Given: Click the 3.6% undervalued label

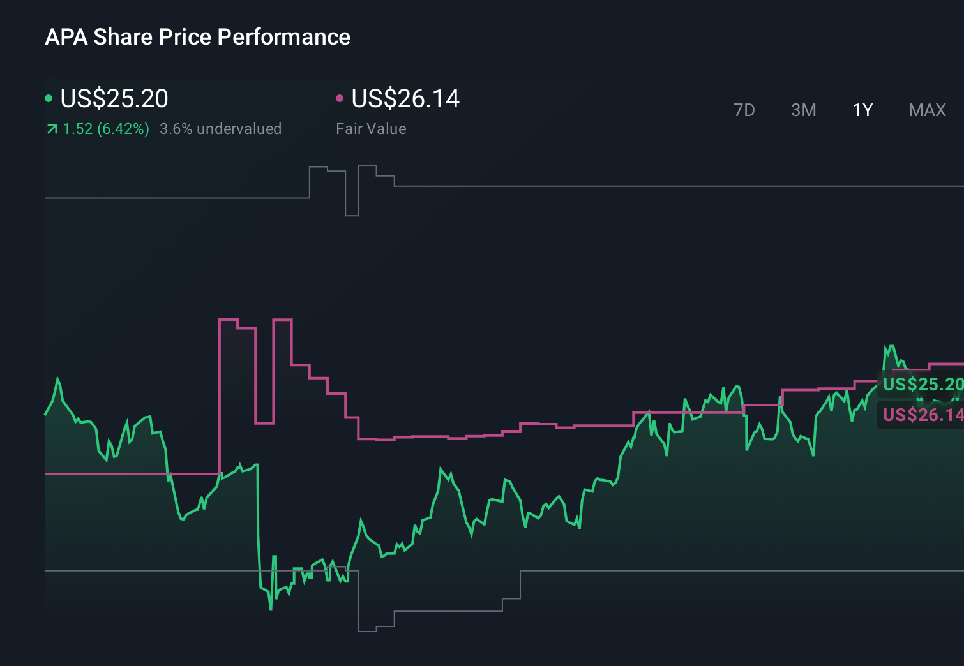Looking at the screenshot, I should click(221, 128).
